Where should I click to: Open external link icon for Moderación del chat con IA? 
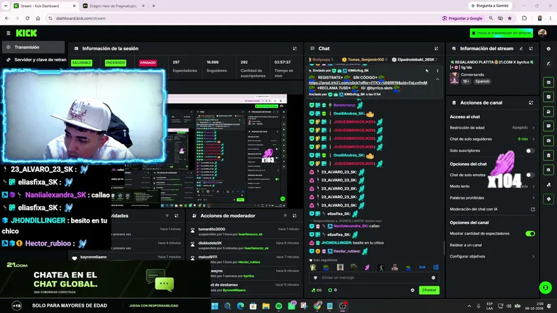point(533,209)
